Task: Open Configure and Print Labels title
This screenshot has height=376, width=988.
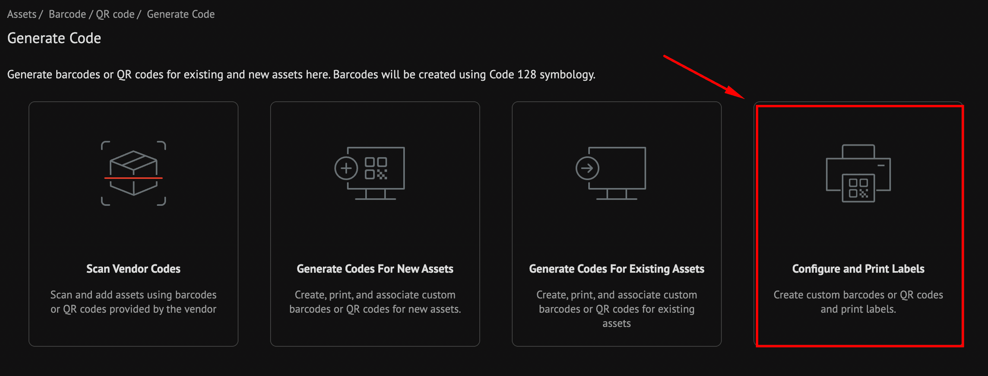Action: pyautogui.click(x=858, y=269)
